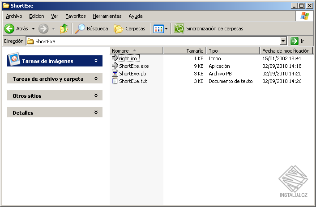
Task: Minimize the ShortExe window
Action: pos(294,6)
